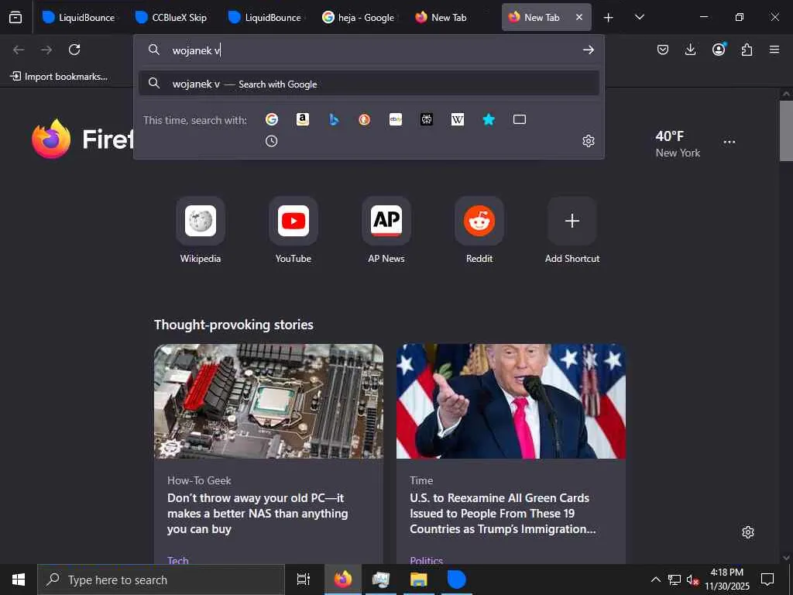Open the clock showing 4:18 PM
The width and height of the screenshot is (793, 595).
click(x=727, y=580)
